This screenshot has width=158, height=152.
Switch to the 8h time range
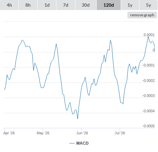[28, 5]
